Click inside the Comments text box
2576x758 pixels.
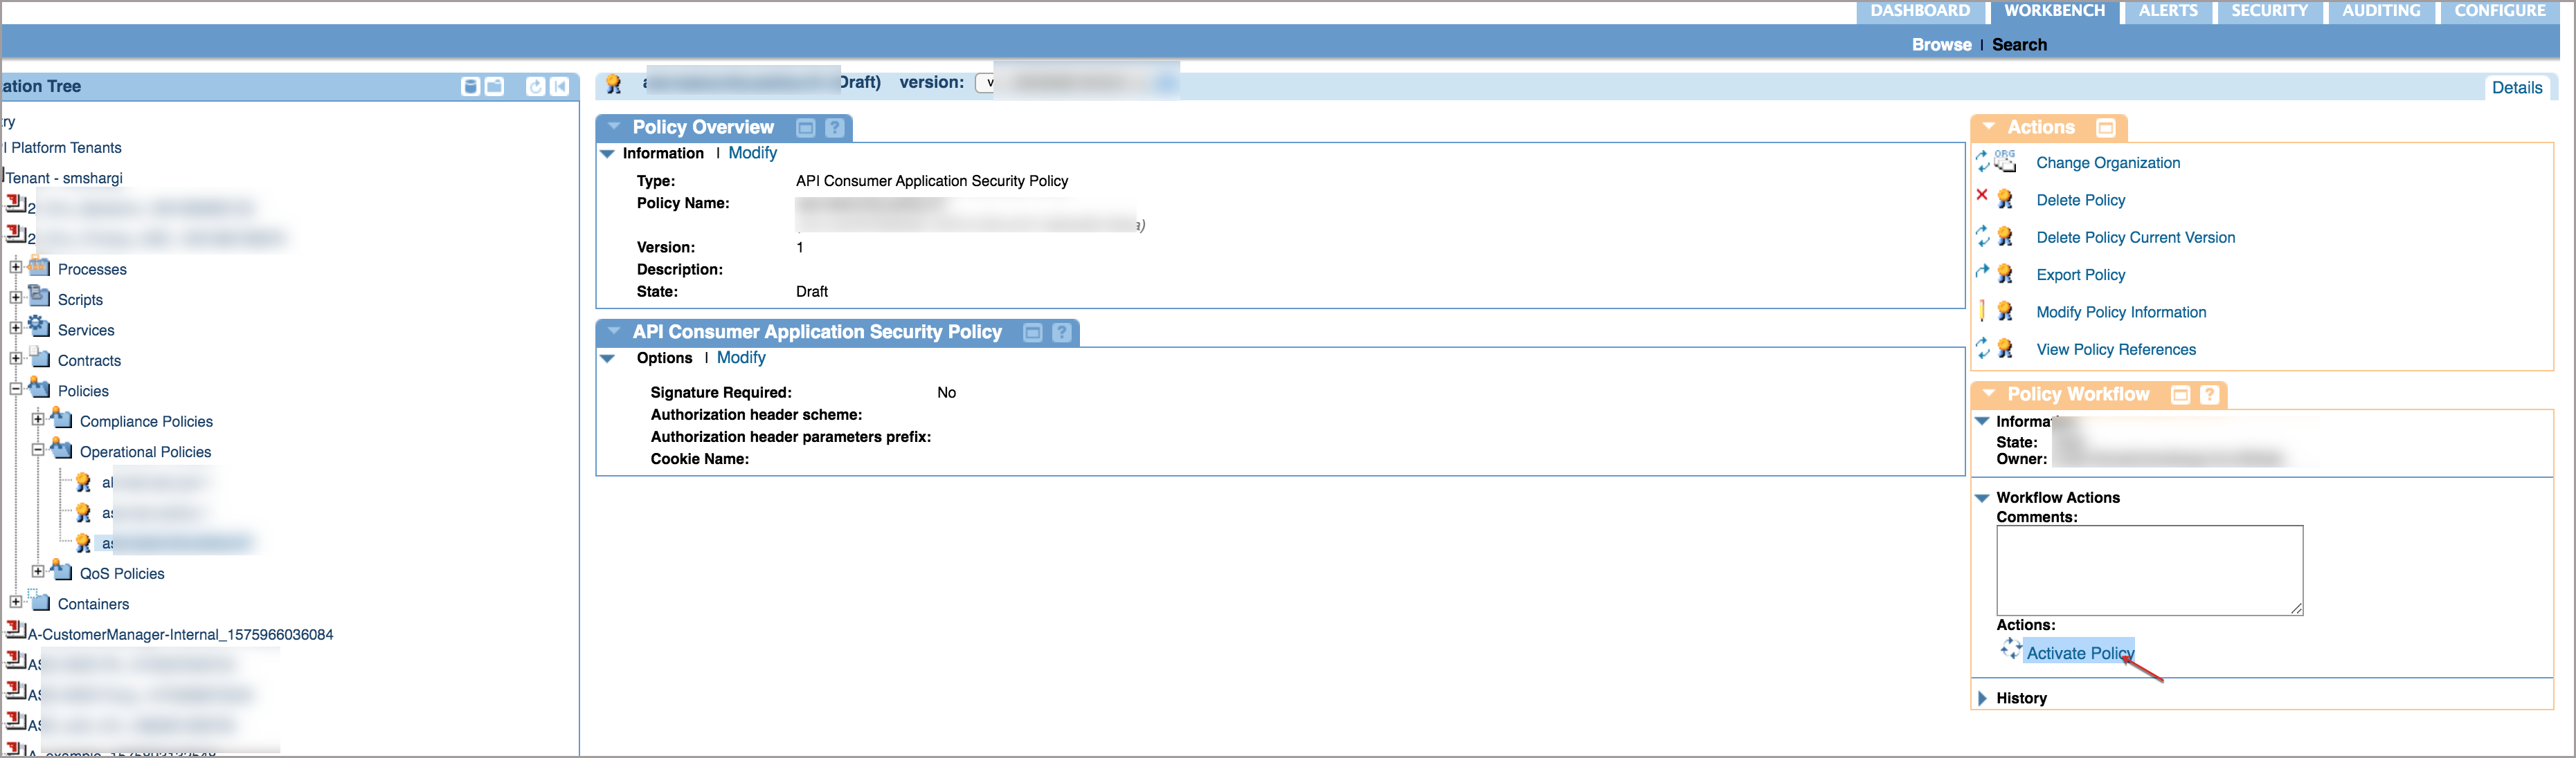pyautogui.click(x=2149, y=569)
